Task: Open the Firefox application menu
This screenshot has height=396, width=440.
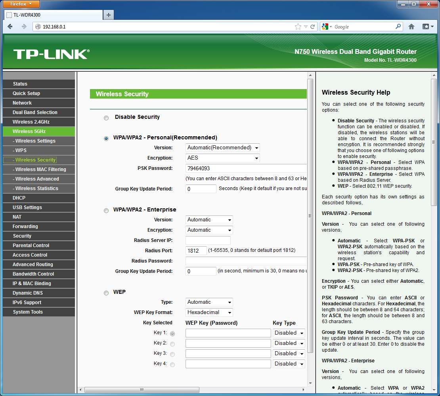Action: (21, 4)
